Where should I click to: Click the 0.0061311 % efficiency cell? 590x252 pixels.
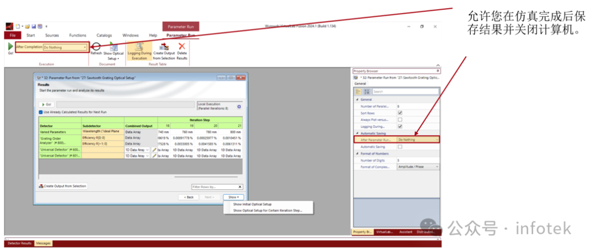pos(231,144)
